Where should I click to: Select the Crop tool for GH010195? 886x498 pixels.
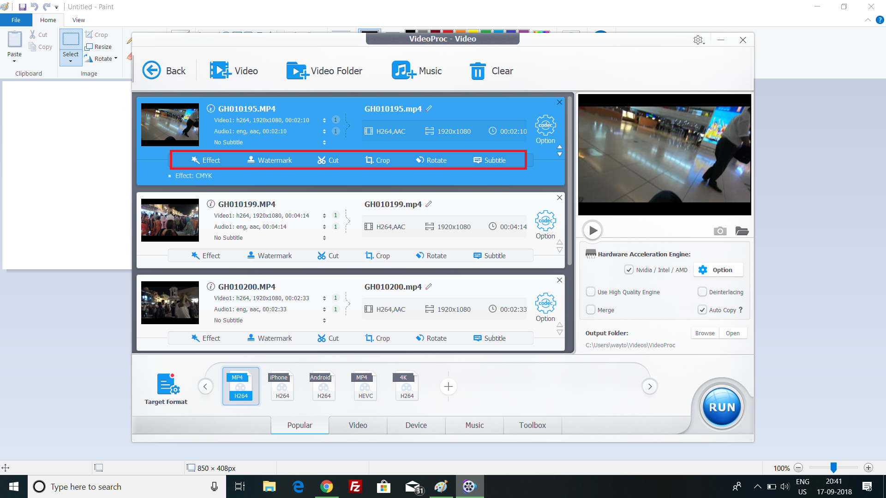(x=377, y=159)
